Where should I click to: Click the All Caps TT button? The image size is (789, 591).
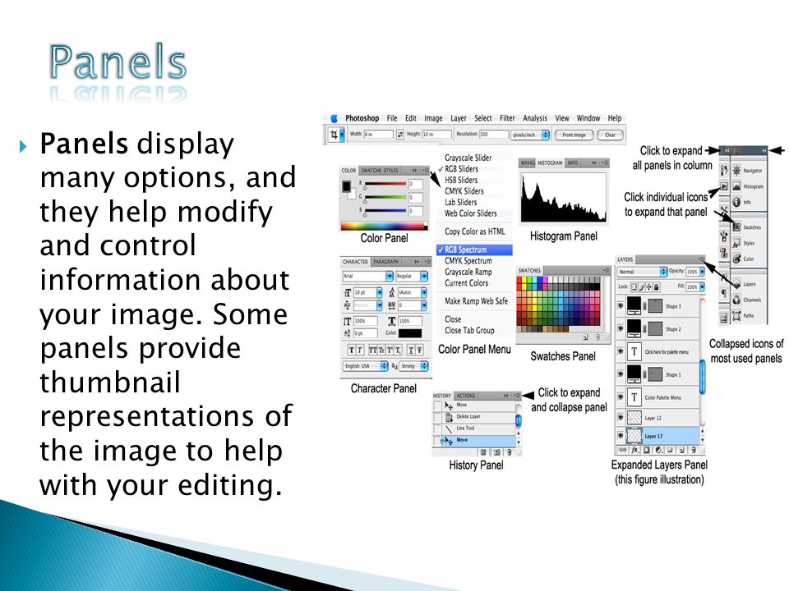pyautogui.click(x=373, y=350)
